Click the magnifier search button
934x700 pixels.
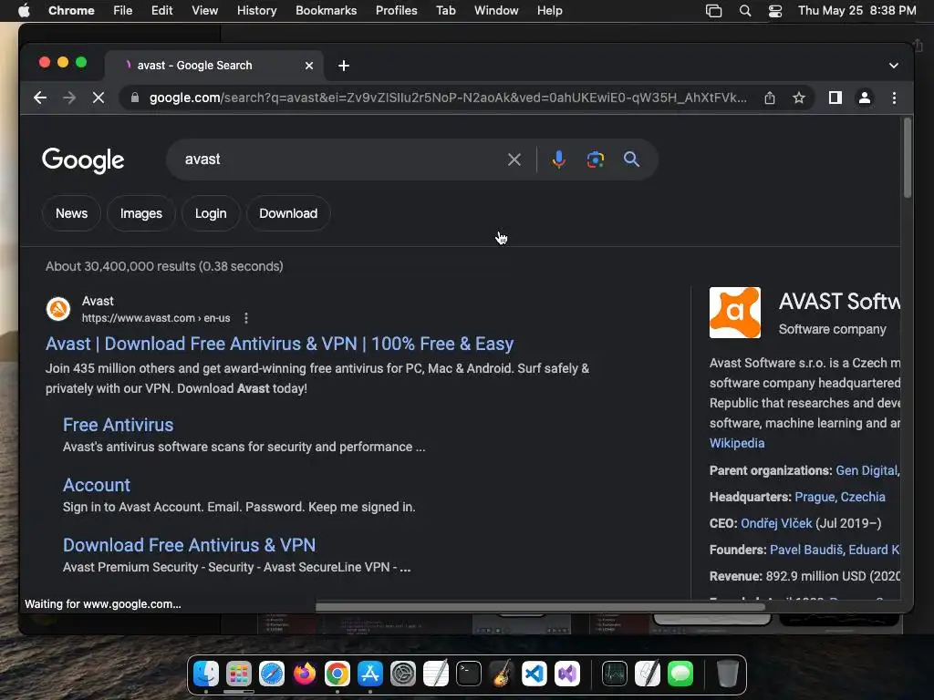tap(631, 160)
